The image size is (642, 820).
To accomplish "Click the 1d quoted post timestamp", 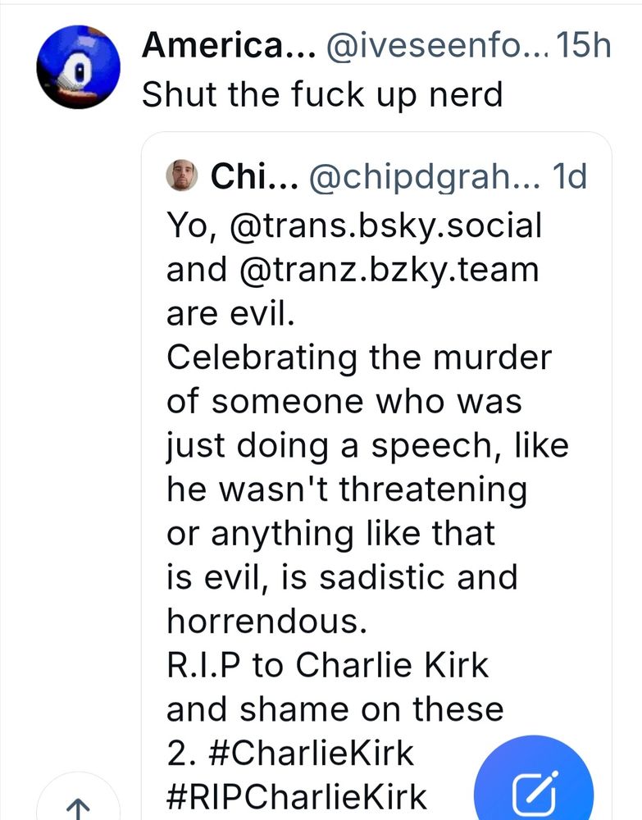I will point(571,177).
